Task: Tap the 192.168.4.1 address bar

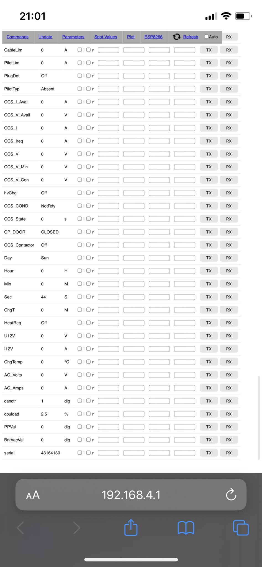Action: point(131,495)
